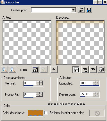Minimize the Recortar dialog window

coord(95,2)
